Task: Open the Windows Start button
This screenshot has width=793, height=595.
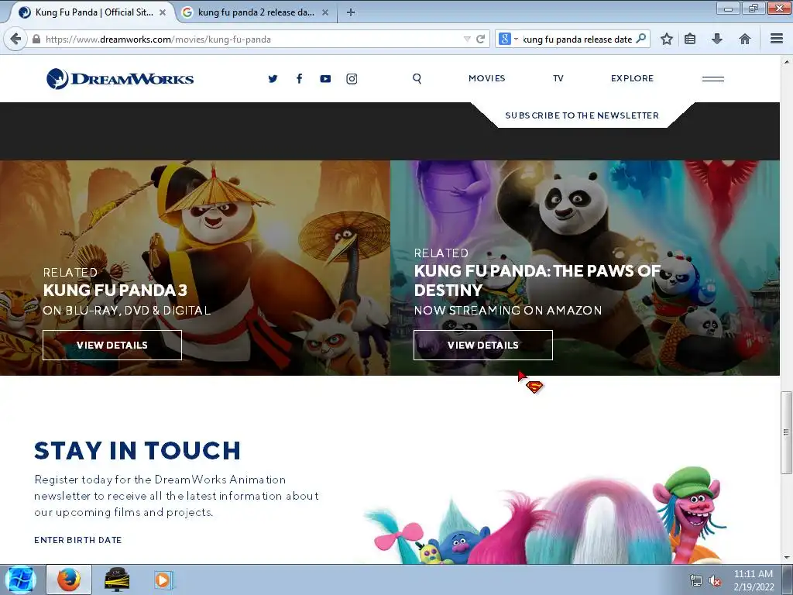Action: pos(20,580)
